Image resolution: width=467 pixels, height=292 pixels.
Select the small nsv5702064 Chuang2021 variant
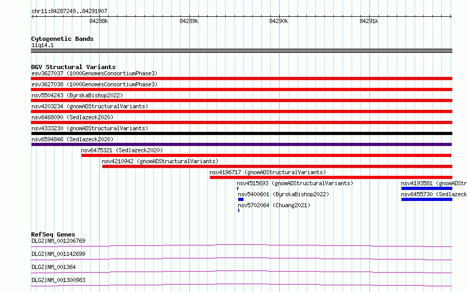pos(239,210)
